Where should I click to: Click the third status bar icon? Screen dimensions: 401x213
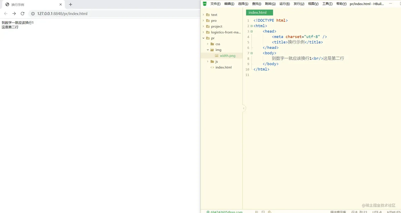[270, 212]
